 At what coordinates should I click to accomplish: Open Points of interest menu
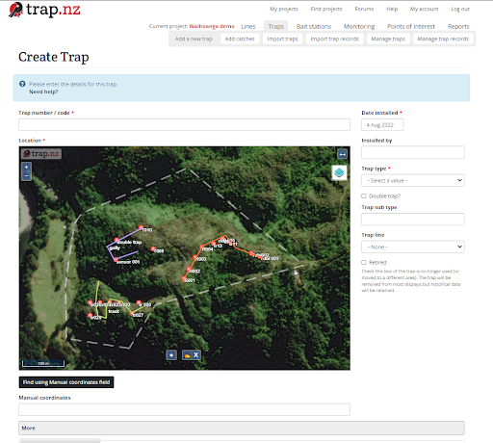click(x=411, y=26)
